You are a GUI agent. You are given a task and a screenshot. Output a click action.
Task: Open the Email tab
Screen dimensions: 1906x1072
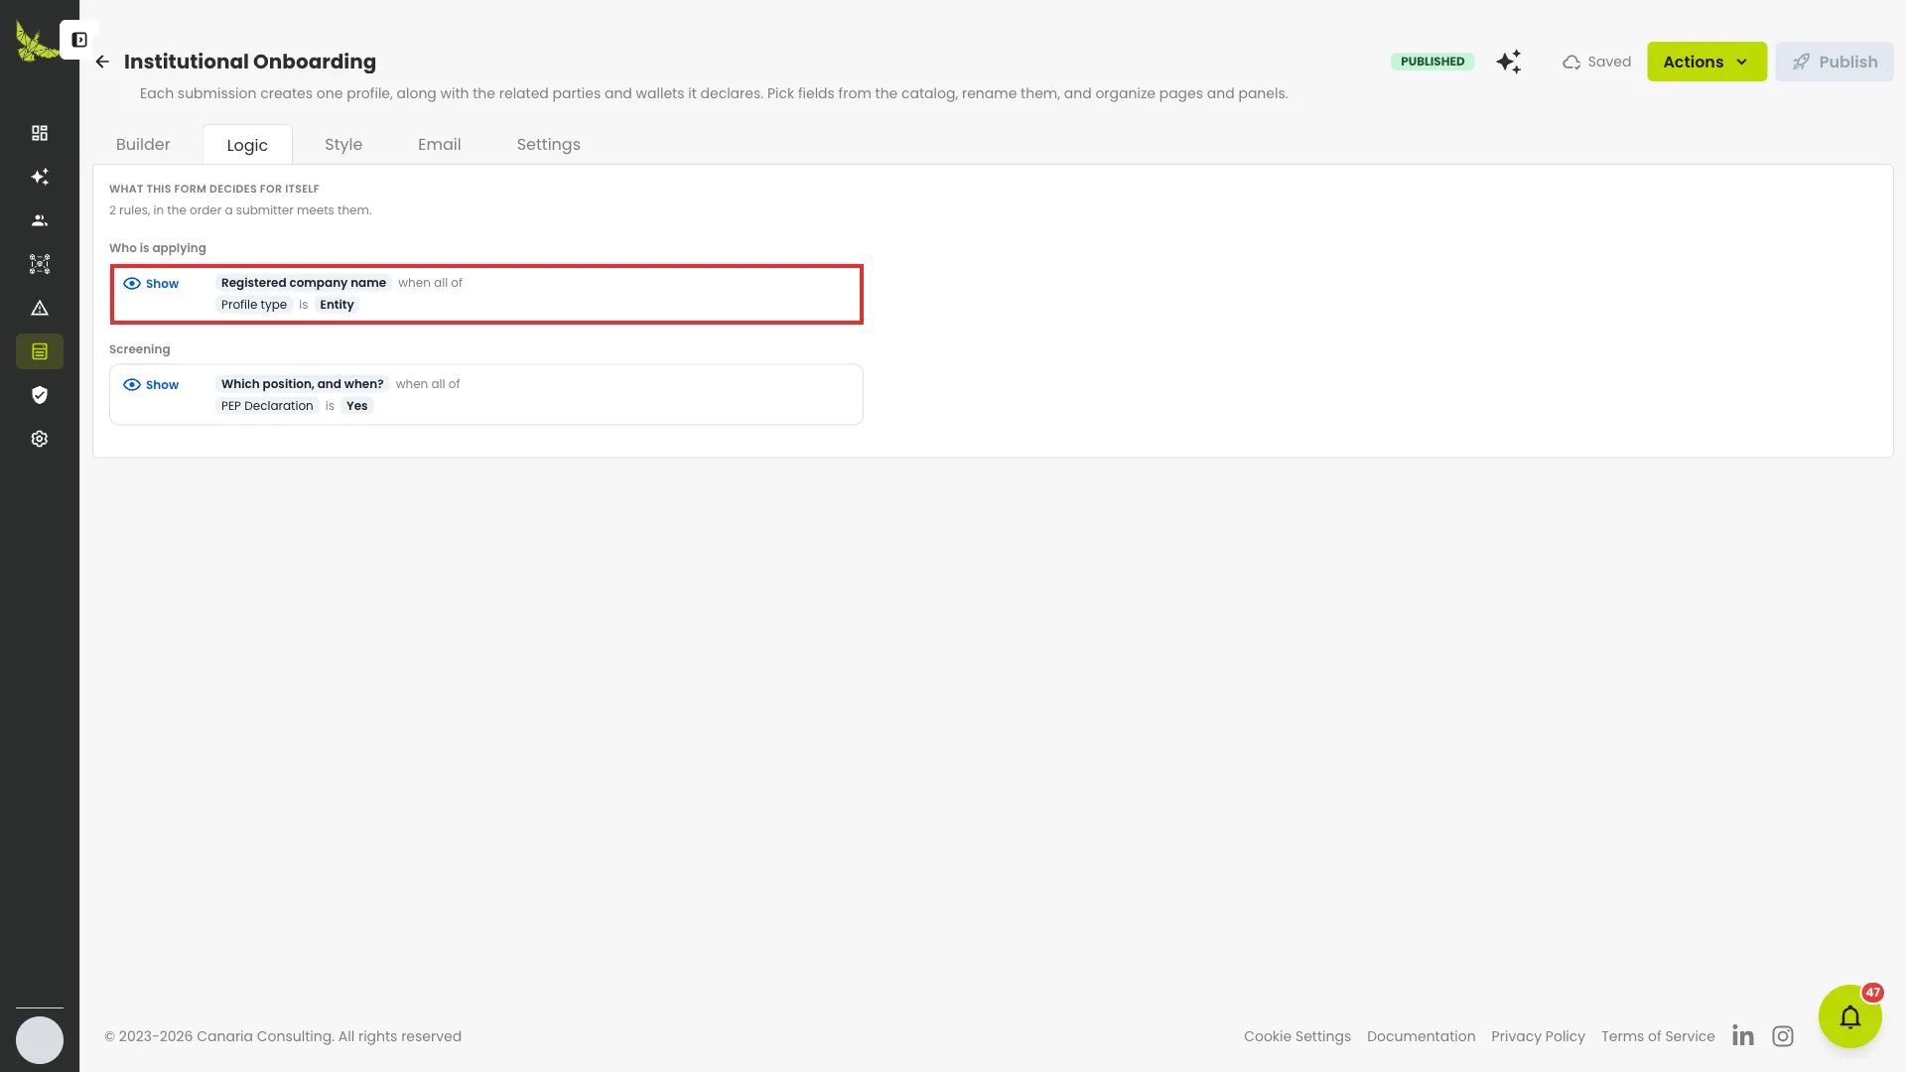[439, 145]
